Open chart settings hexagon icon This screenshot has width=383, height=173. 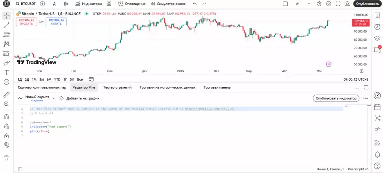click(x=328, y=4)
